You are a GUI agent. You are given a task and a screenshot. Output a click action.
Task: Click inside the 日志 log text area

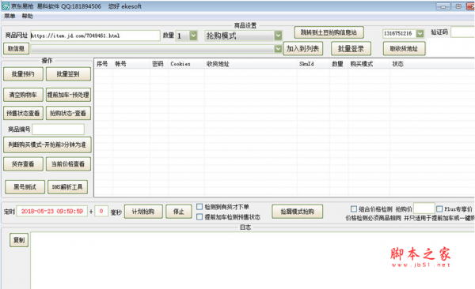[x=253, y=261]
